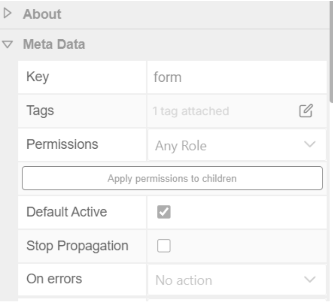Expand the About section triangle
The height and width of the screenshot is (303, 333).
coord(6,14)
